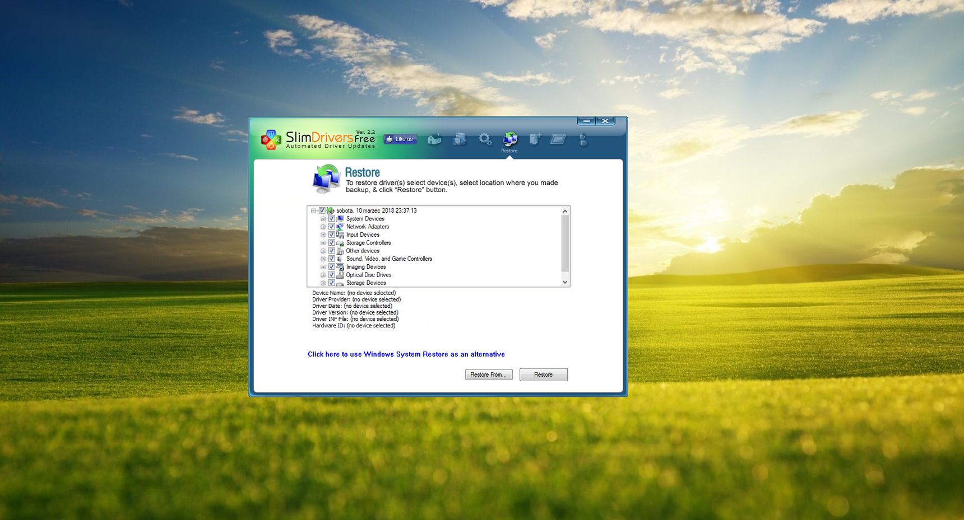Click the Sound, Video speaker icon
This screenshot has width=964, height=520.
tap(340, 259)
